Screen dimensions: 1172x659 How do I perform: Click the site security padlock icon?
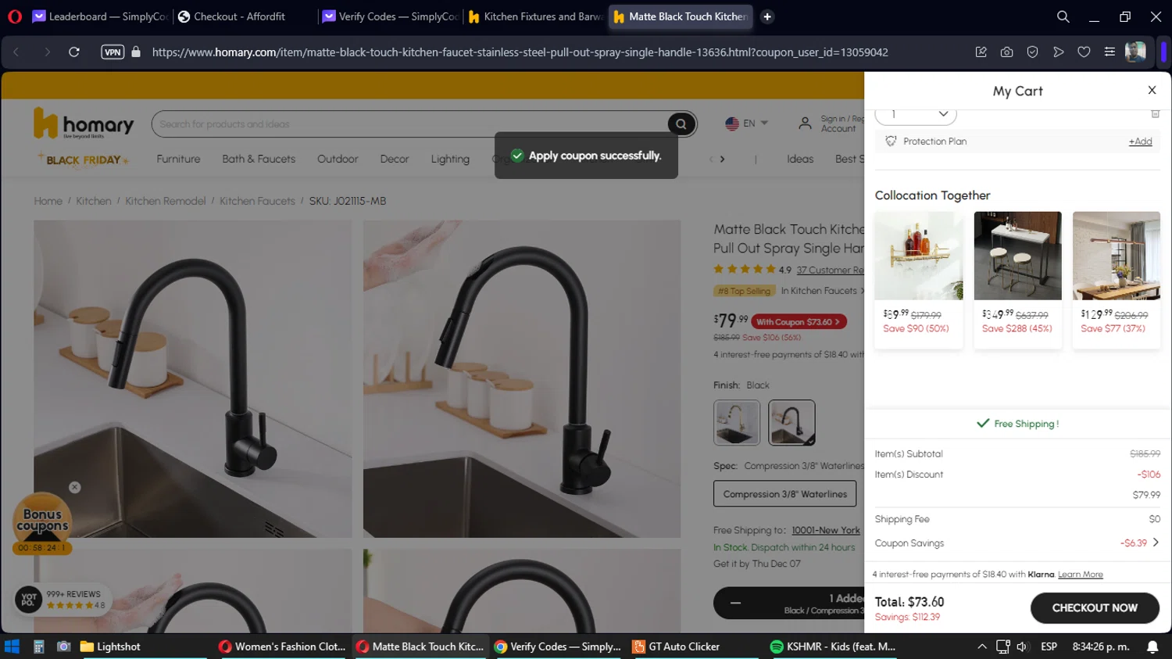click(136, 52)
